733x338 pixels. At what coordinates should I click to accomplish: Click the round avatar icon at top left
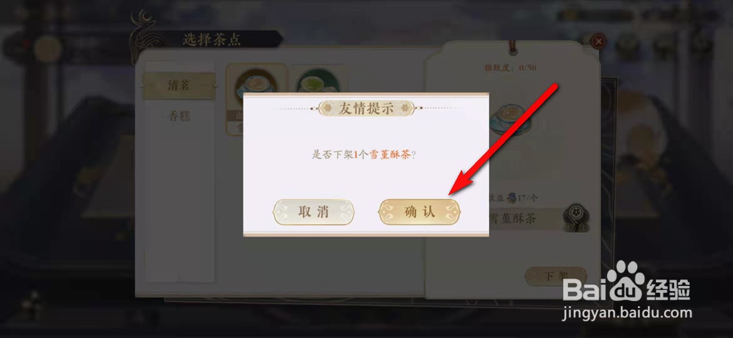point(48,49)
